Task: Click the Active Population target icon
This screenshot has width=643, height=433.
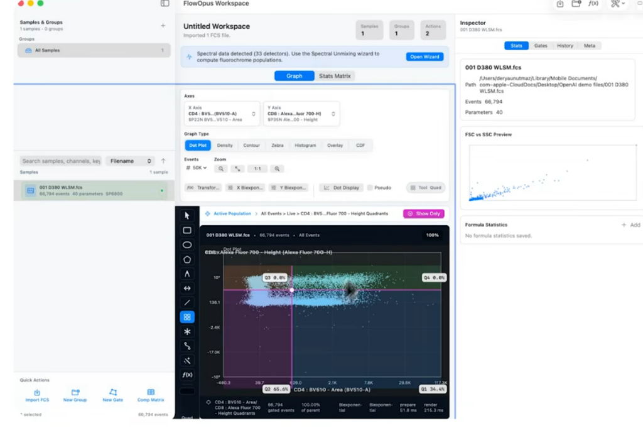Action: 207,214
